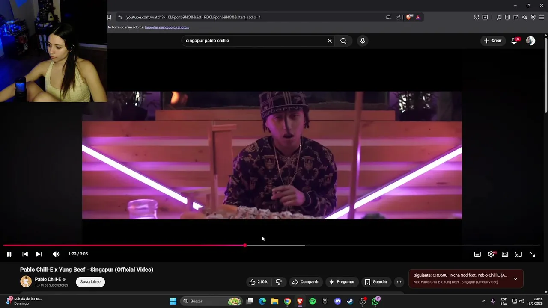Switch to Google Chrome on the taskbar

(x=287, y=301)
